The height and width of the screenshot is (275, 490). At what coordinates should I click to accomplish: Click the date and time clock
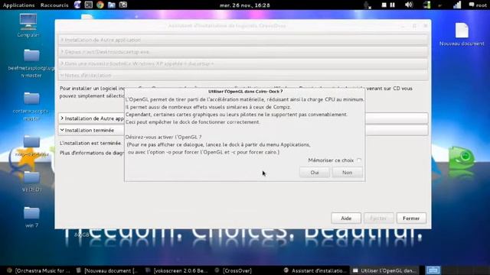point(245,5)
